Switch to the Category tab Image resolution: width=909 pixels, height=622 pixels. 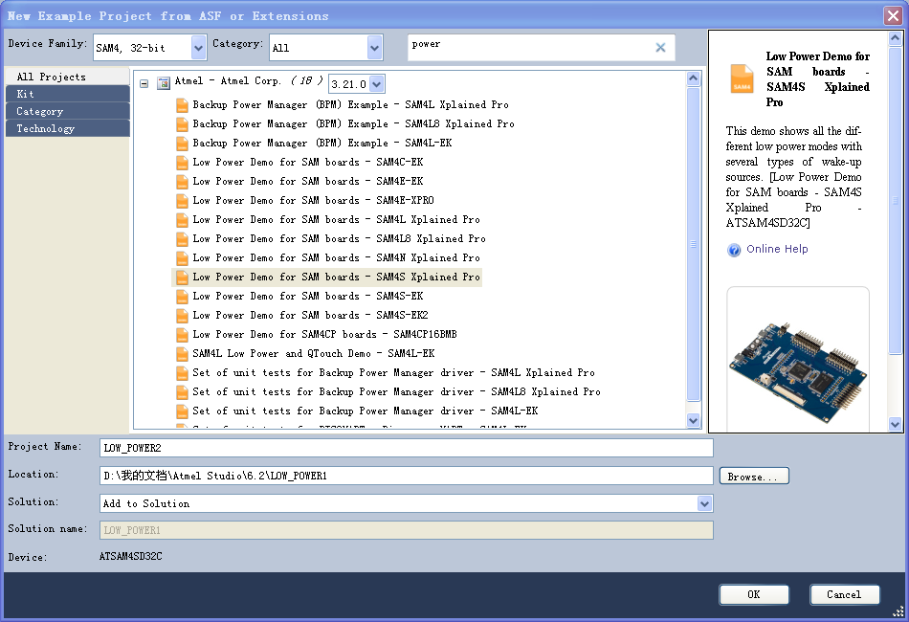67,111
